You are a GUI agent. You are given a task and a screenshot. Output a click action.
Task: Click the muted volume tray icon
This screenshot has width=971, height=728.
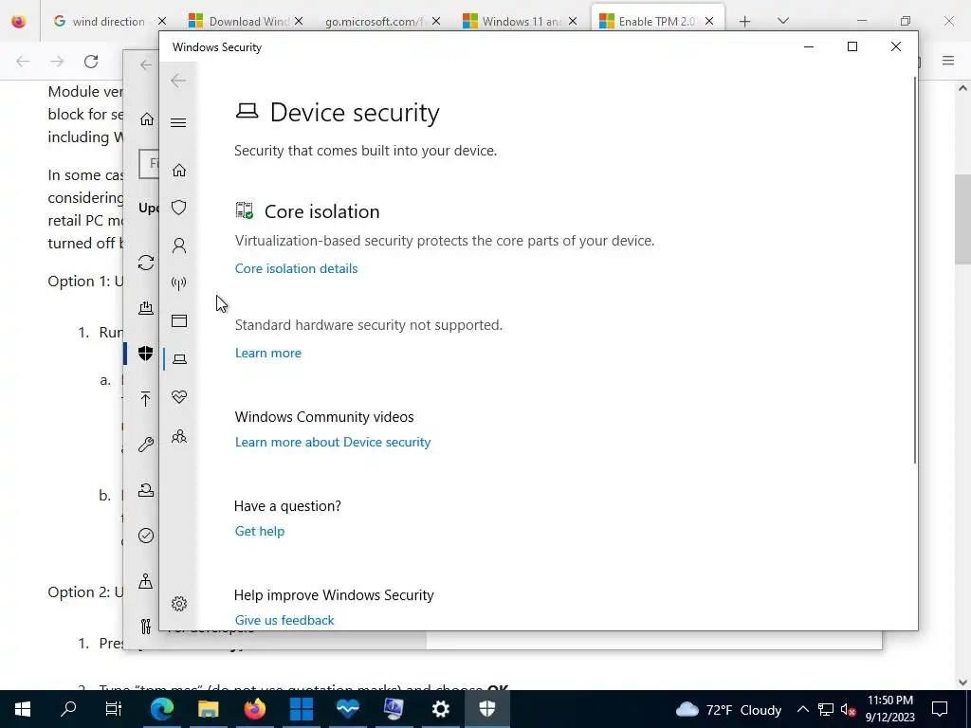coord(848,710)
